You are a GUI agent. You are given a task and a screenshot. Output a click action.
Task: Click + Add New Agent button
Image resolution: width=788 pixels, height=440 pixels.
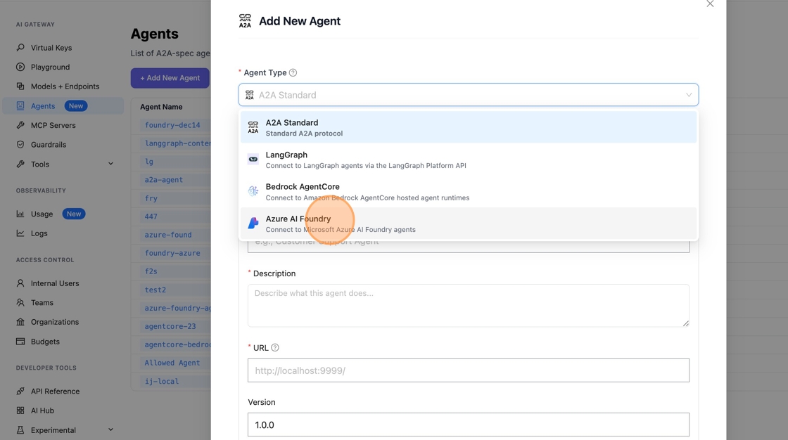tap(170, 78)
